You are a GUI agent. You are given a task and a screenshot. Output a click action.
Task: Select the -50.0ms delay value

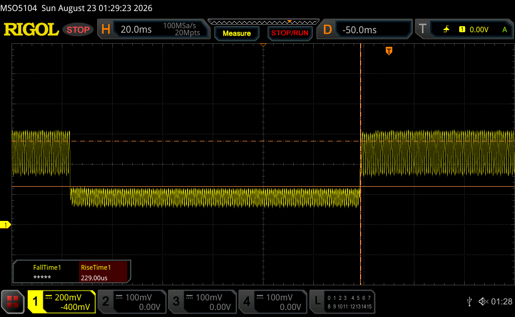point(359,30)
